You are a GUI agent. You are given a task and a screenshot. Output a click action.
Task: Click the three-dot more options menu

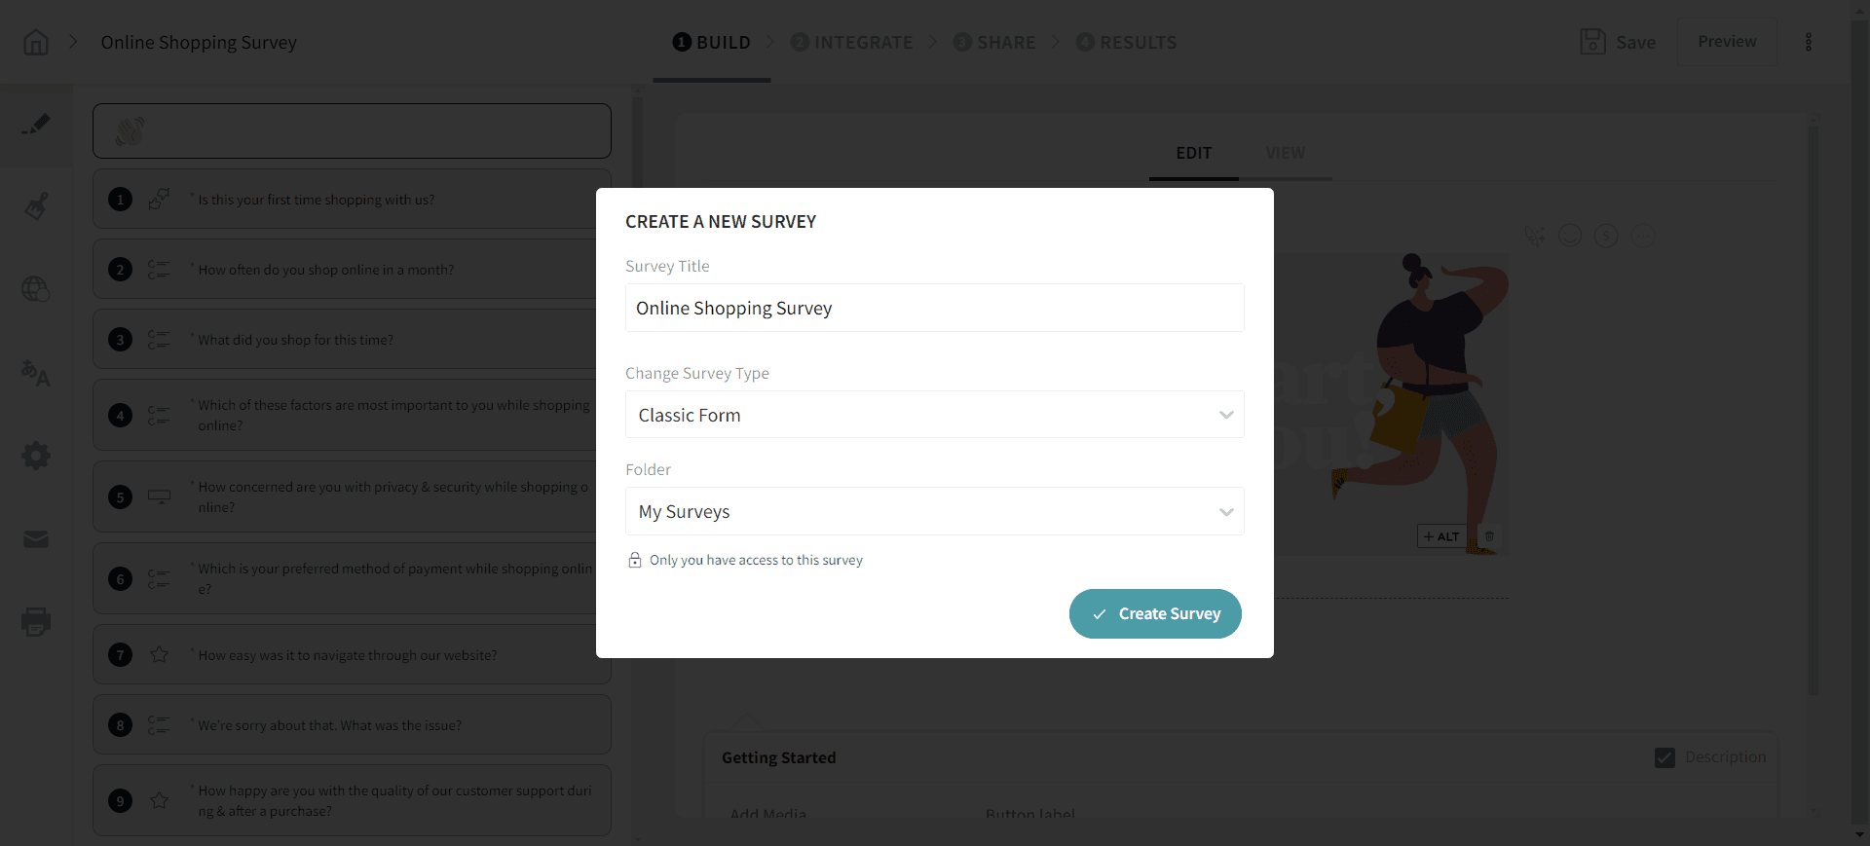click(x=1808, y=42)
